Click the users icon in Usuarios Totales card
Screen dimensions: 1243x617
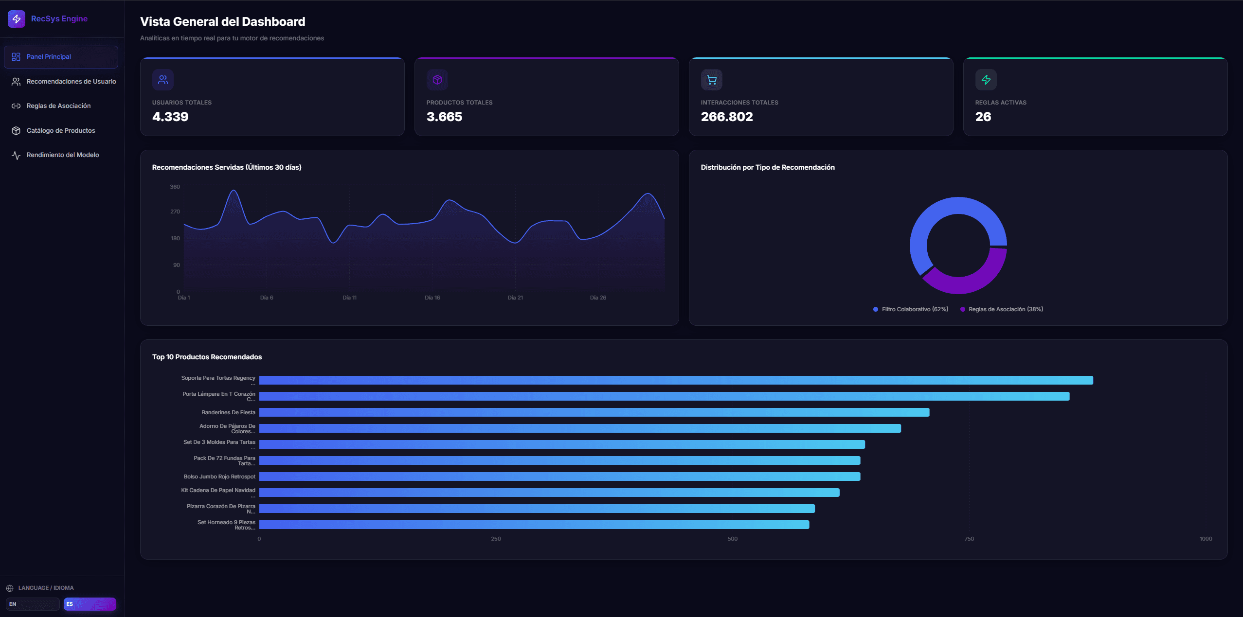(163, 80)
